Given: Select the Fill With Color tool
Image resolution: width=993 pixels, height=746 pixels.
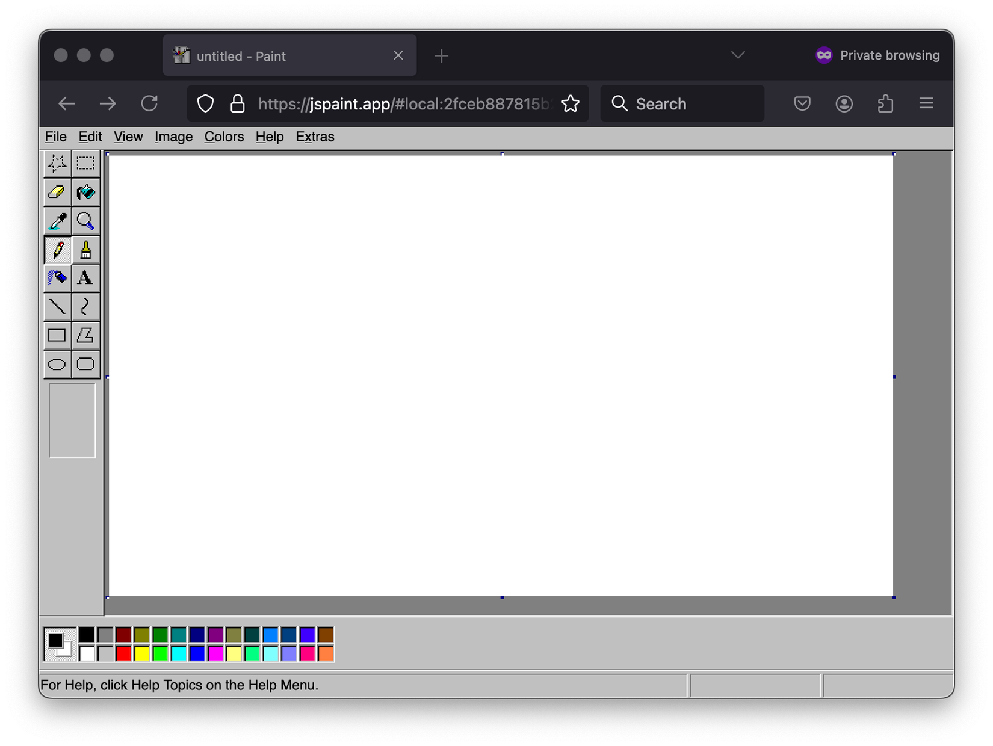Looking at the screenshot, I should (85, 192).
